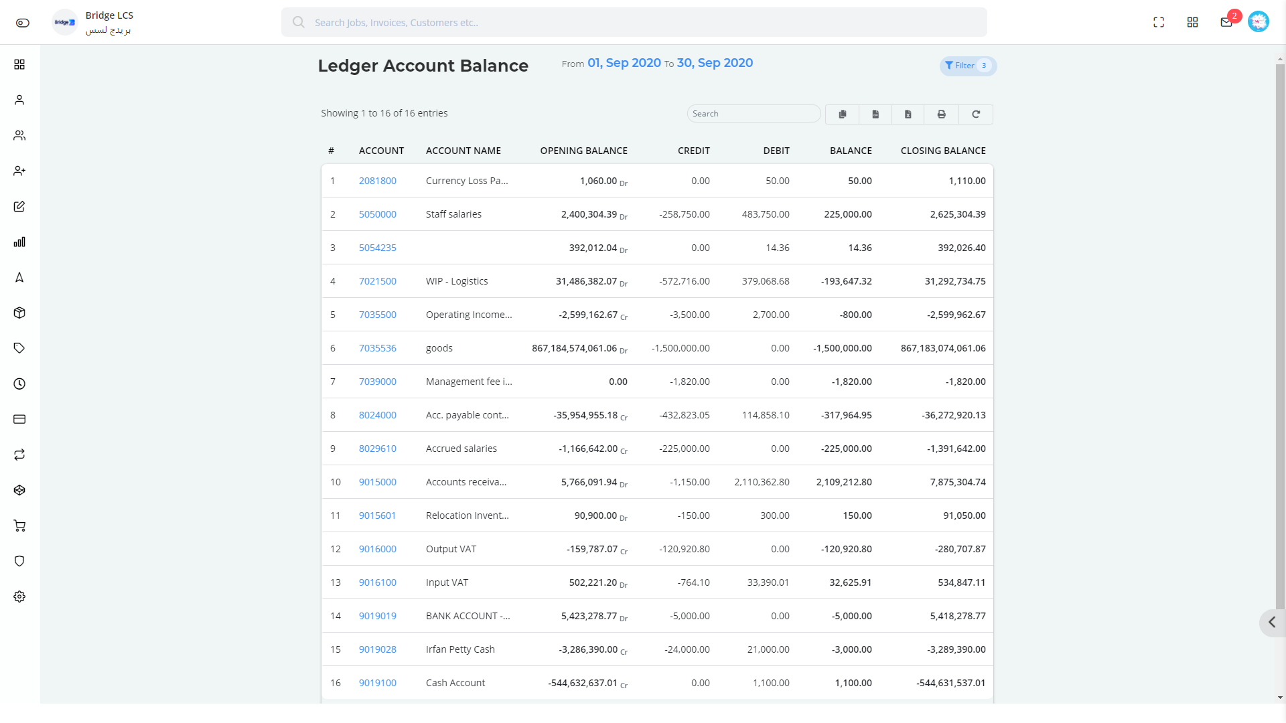Toggle sidebar analytics chart icon
The width and height of the screenshot is (1286, 723).
19,242
